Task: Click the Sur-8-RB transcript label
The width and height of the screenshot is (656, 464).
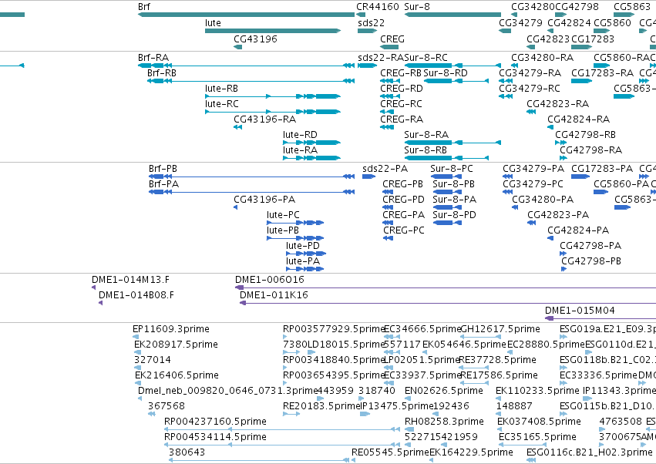Action: [426, 150]
